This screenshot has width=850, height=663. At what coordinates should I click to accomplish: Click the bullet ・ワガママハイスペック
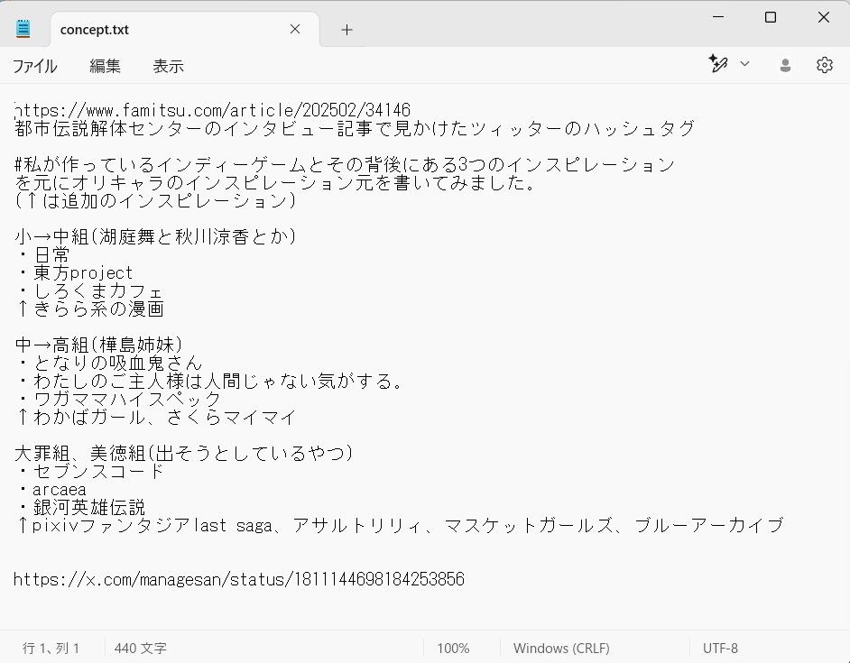[x=119, y=400]
